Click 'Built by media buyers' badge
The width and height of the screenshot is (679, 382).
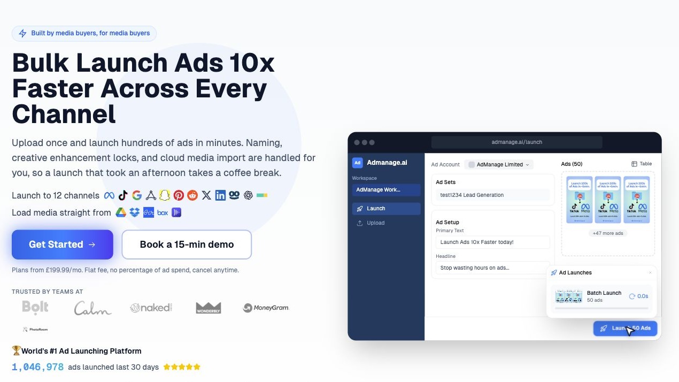[x=84, y=33]
